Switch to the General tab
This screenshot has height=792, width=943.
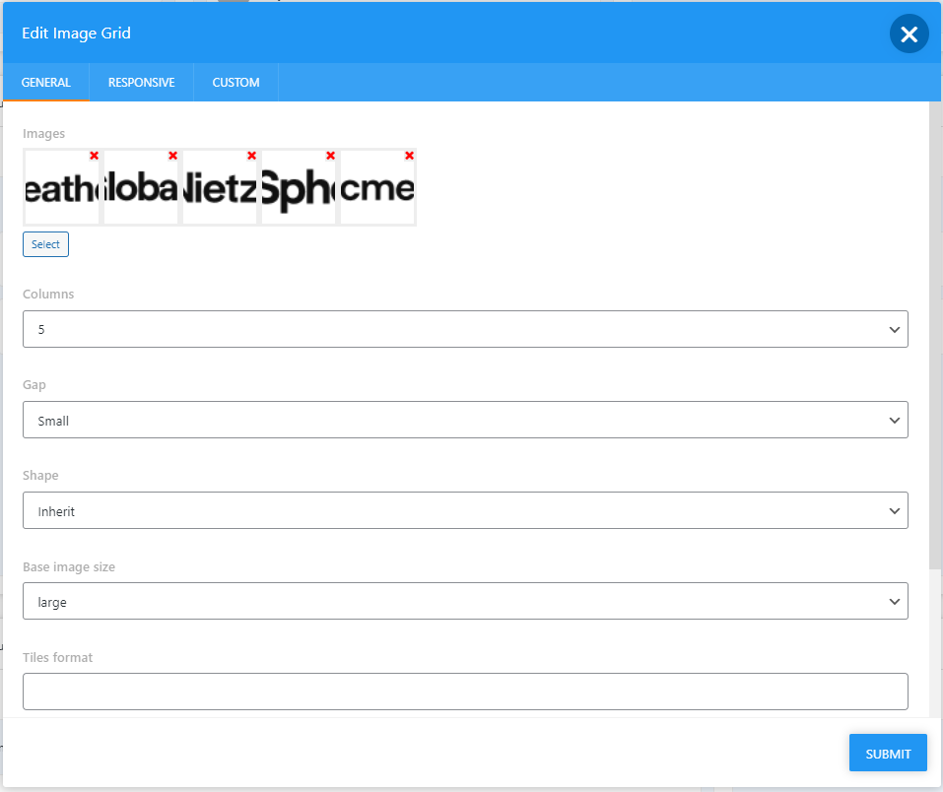tap(46, 83)
